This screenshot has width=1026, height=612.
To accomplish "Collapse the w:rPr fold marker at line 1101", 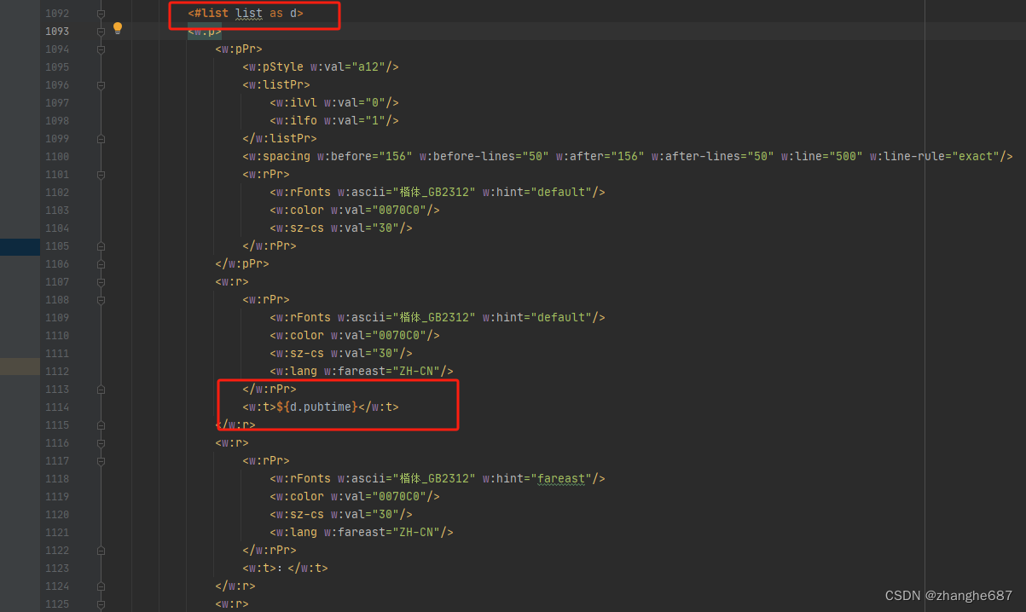I will [101, 175].
